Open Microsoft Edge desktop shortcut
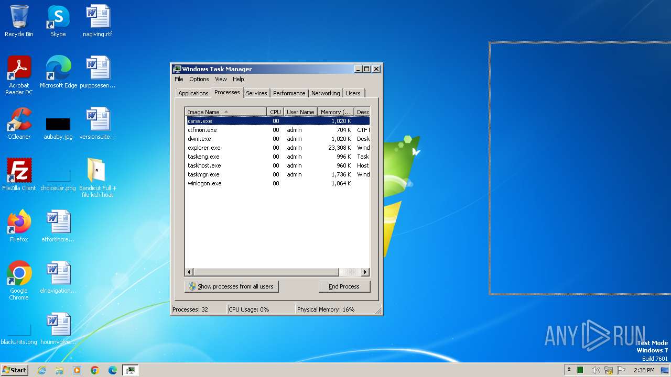 point(58,72)
